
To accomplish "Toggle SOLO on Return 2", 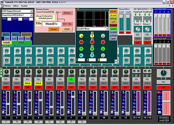I will pyautogui.click(x=147, y=39).
